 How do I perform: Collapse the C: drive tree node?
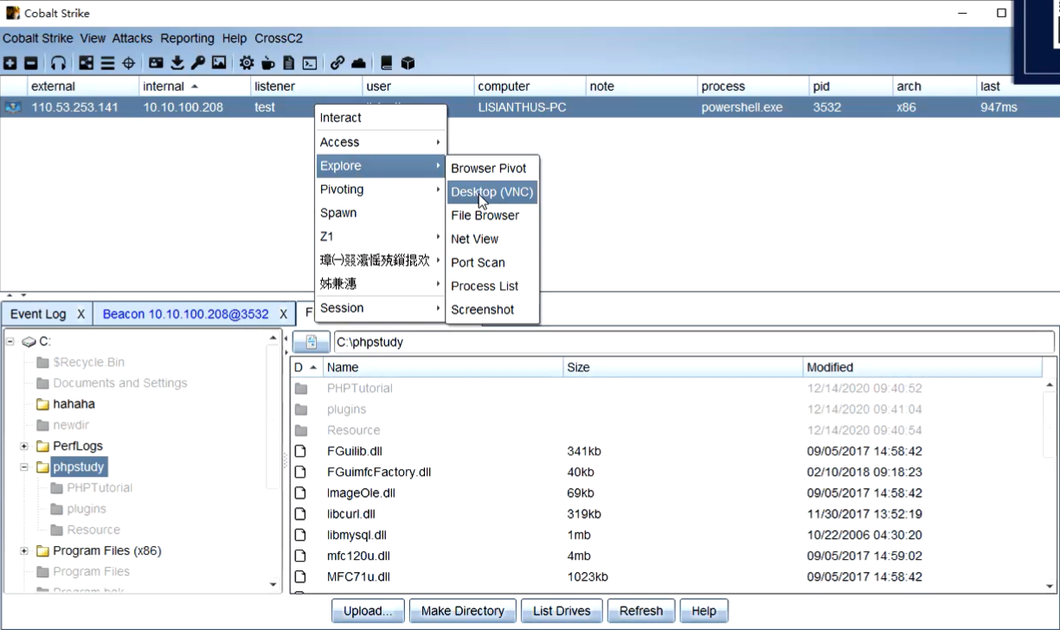point(10,342)
